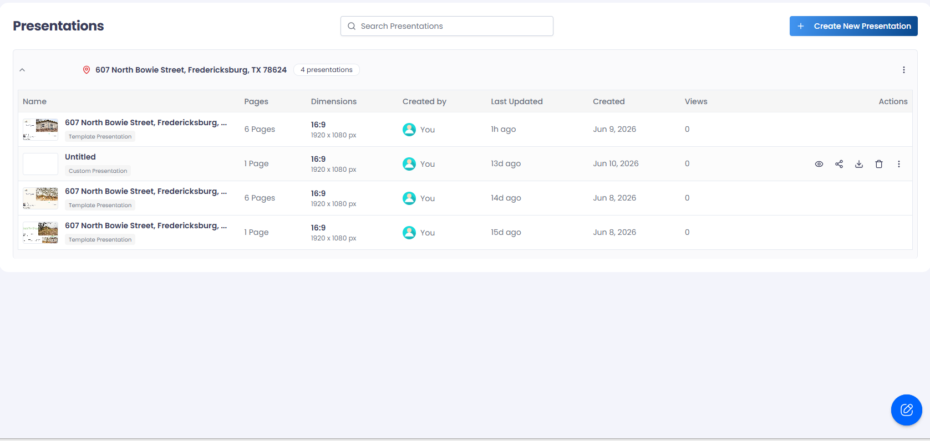
Task: Open the thumbnail of the 1h ago presentation
Action: (x=40, y=130)
